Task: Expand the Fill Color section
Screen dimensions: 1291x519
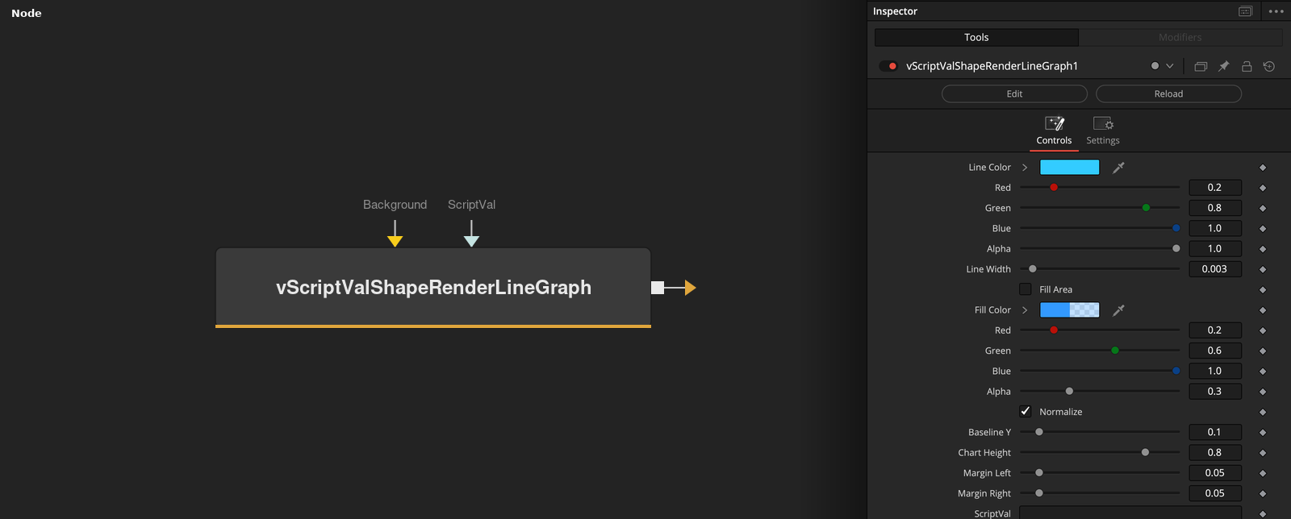Action: click(x=1025, y=310)
